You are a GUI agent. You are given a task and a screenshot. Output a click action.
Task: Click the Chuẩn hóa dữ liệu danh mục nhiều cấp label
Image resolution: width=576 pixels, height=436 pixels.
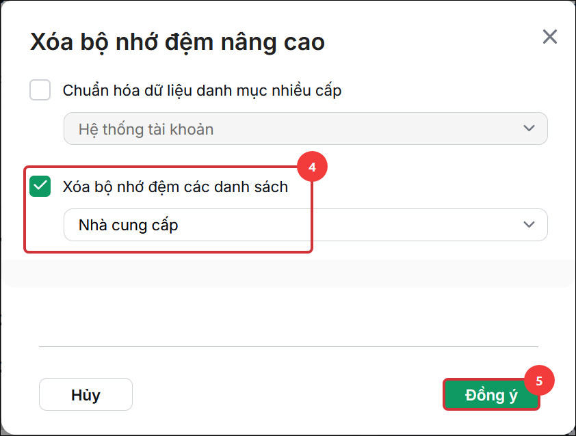coord(202,91)
